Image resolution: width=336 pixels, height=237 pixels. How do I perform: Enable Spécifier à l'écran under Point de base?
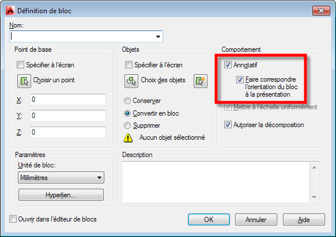[20, 64]
